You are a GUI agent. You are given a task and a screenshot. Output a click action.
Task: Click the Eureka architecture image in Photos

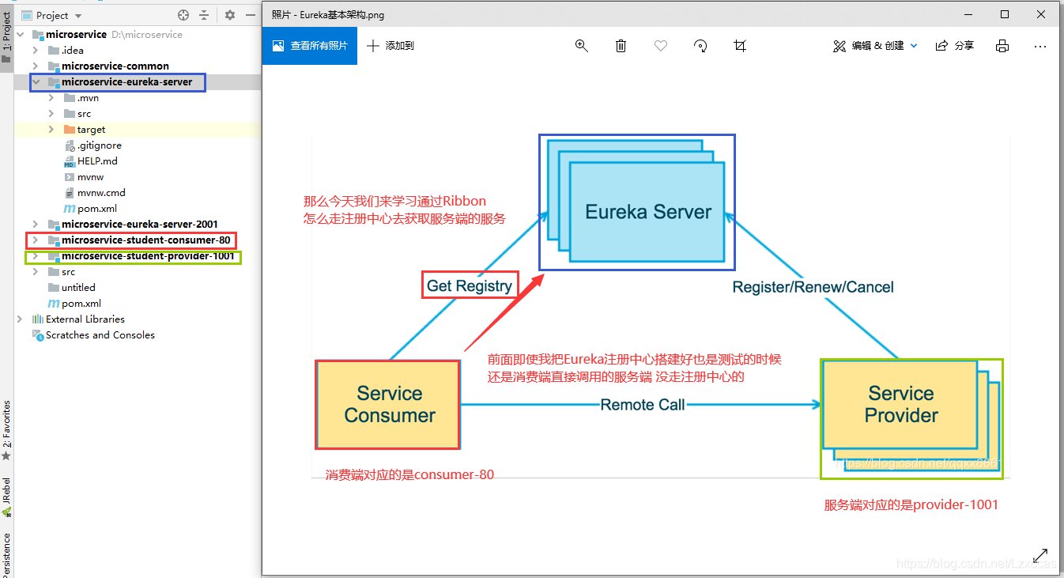coord(660,307)
